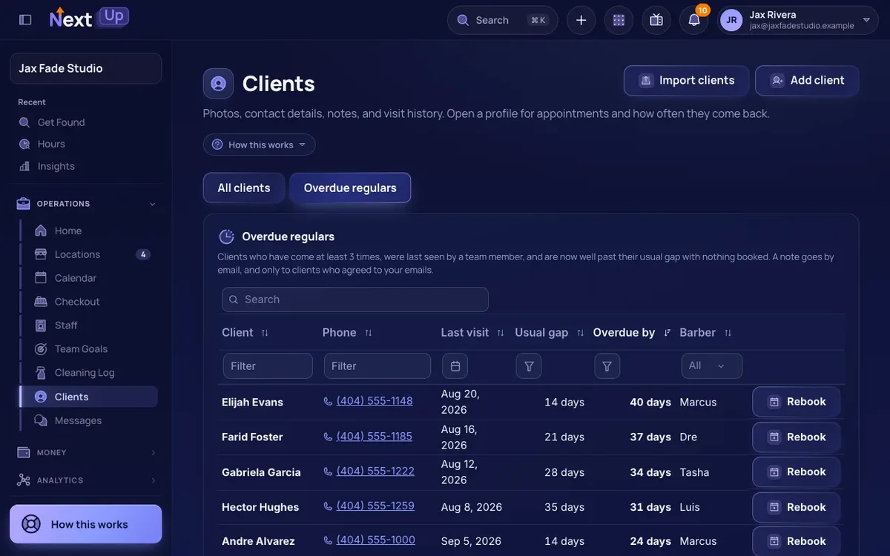Call Farid Foster at (404) 555-1185
This screenshot has width=890, height=556.
(374, 437)
